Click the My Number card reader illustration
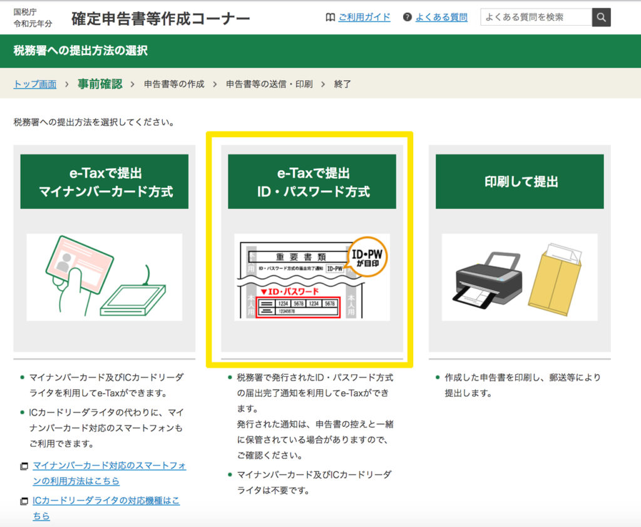This screenshot has height=527, width=641. coord(105,277)
